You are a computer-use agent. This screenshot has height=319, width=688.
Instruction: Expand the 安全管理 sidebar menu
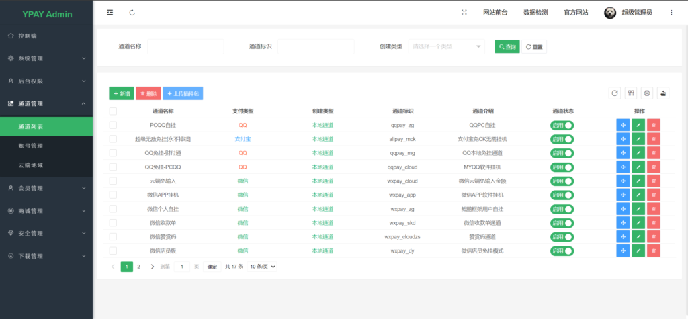pyautogui.click(x=46, y=234)
